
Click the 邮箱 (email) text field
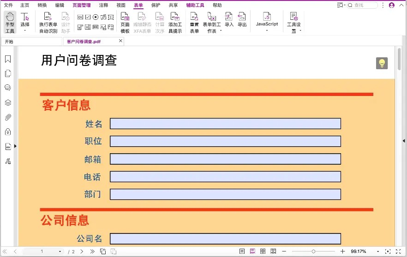(225, 159)
